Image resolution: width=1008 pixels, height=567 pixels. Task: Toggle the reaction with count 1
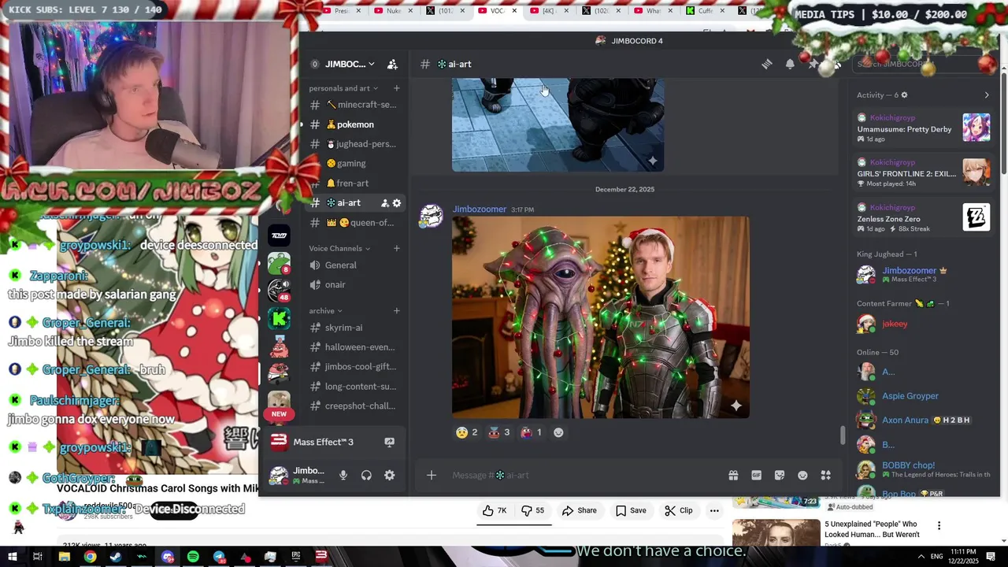tap(531, 432)
